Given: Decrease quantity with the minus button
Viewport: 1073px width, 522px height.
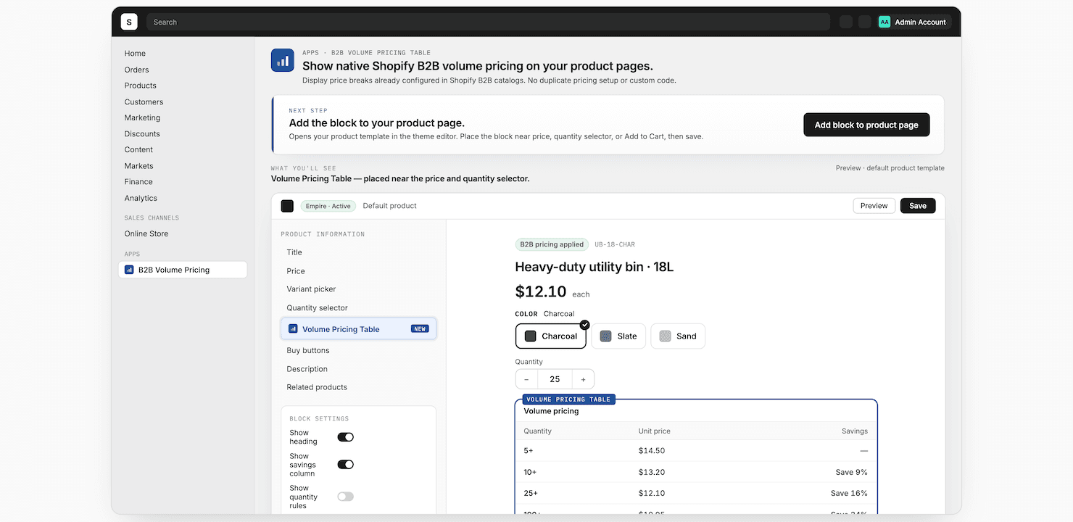Looking at the screenshot, I should click(526, 379).
